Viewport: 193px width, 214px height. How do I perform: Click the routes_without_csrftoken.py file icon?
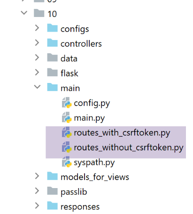[x=67, y=147]
